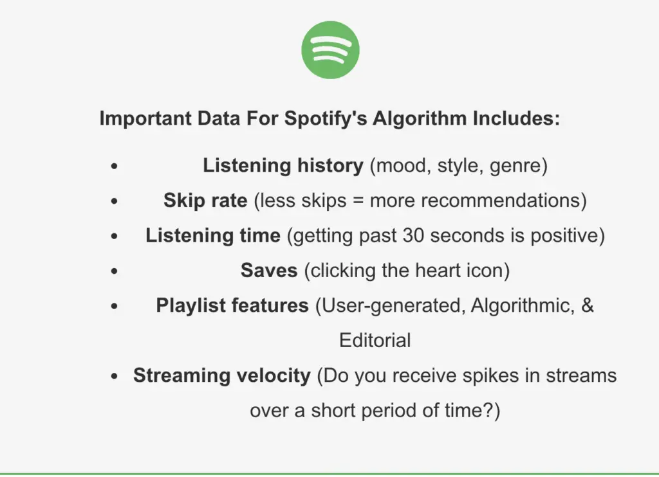Click the green Spotify logo

330,50
